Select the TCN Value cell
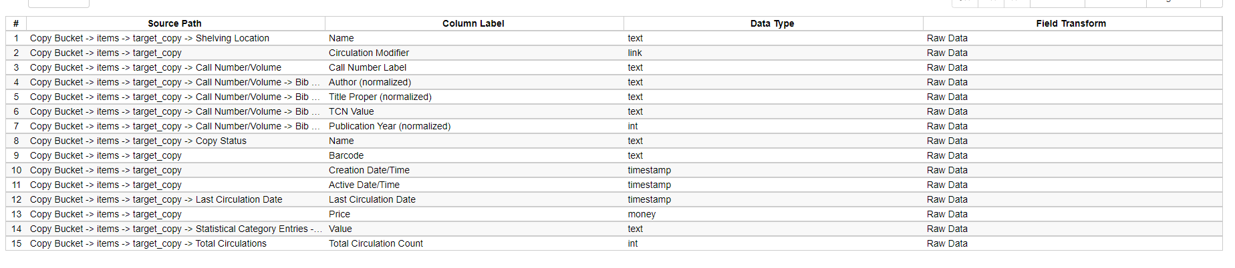Image resolution: width=1235 pixels, height=268 pixels. pyautogui.click(x=352, y=111)
